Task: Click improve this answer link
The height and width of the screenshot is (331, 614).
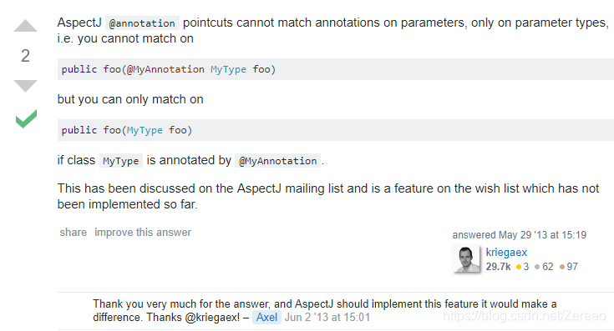Action: [x=143, y=232]
